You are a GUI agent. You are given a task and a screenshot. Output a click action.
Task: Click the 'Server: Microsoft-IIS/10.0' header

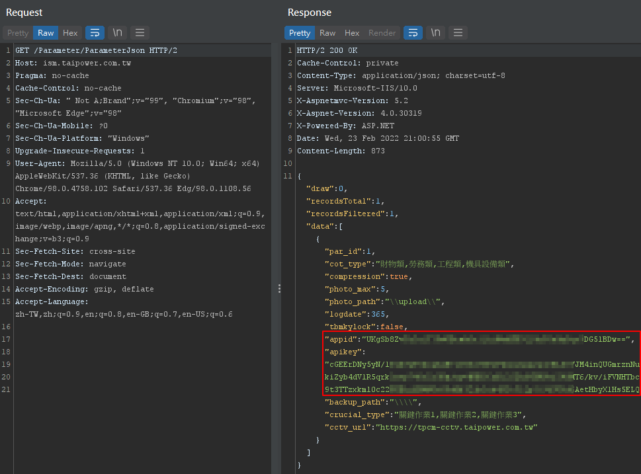click(x=357, y=89)
